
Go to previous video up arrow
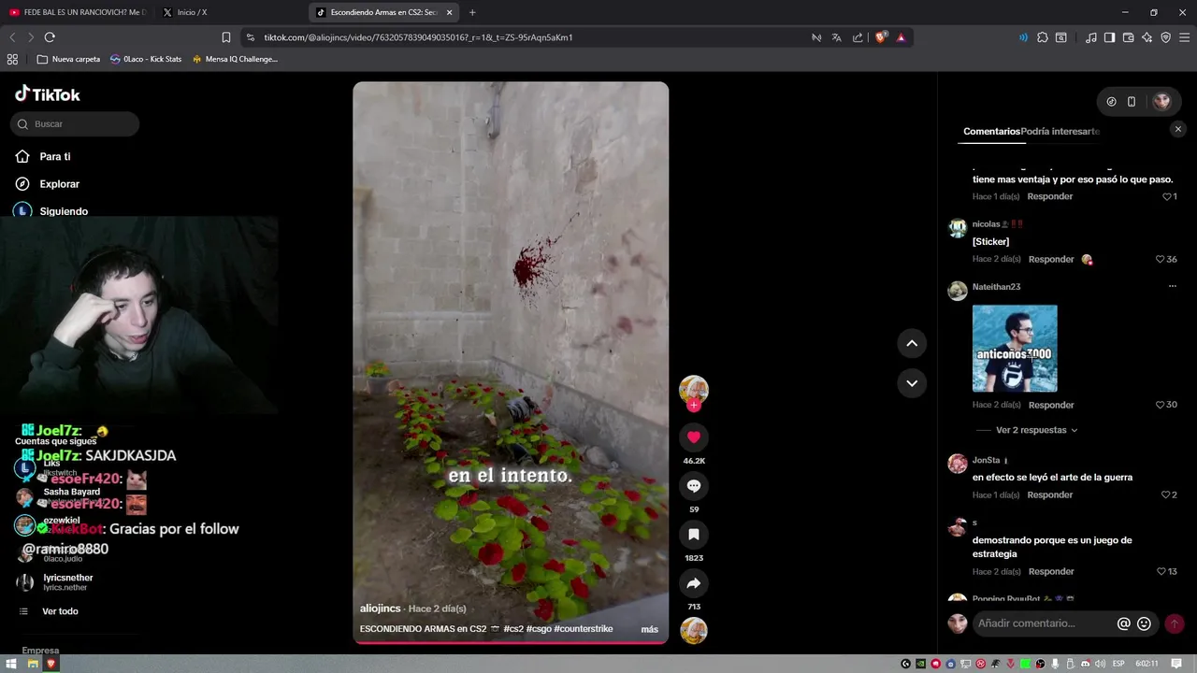[912, 343]
